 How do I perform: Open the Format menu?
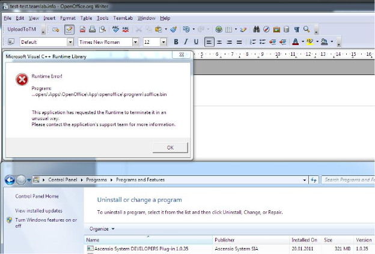68,18
